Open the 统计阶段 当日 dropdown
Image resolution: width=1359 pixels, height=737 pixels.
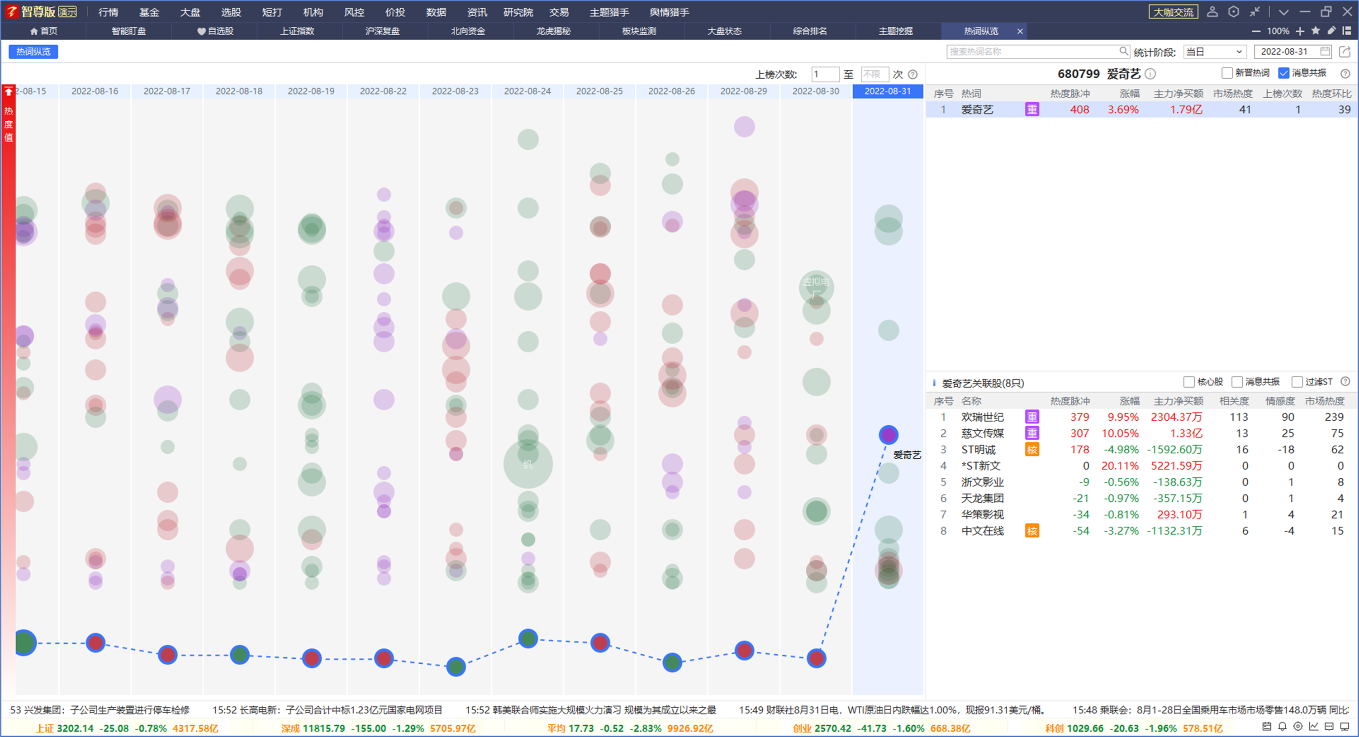click(x=1215, y=52)
